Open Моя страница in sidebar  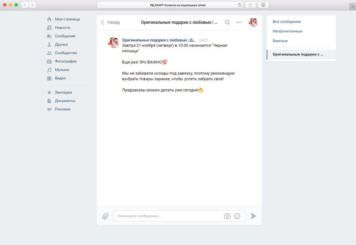(x=67, y=19)
